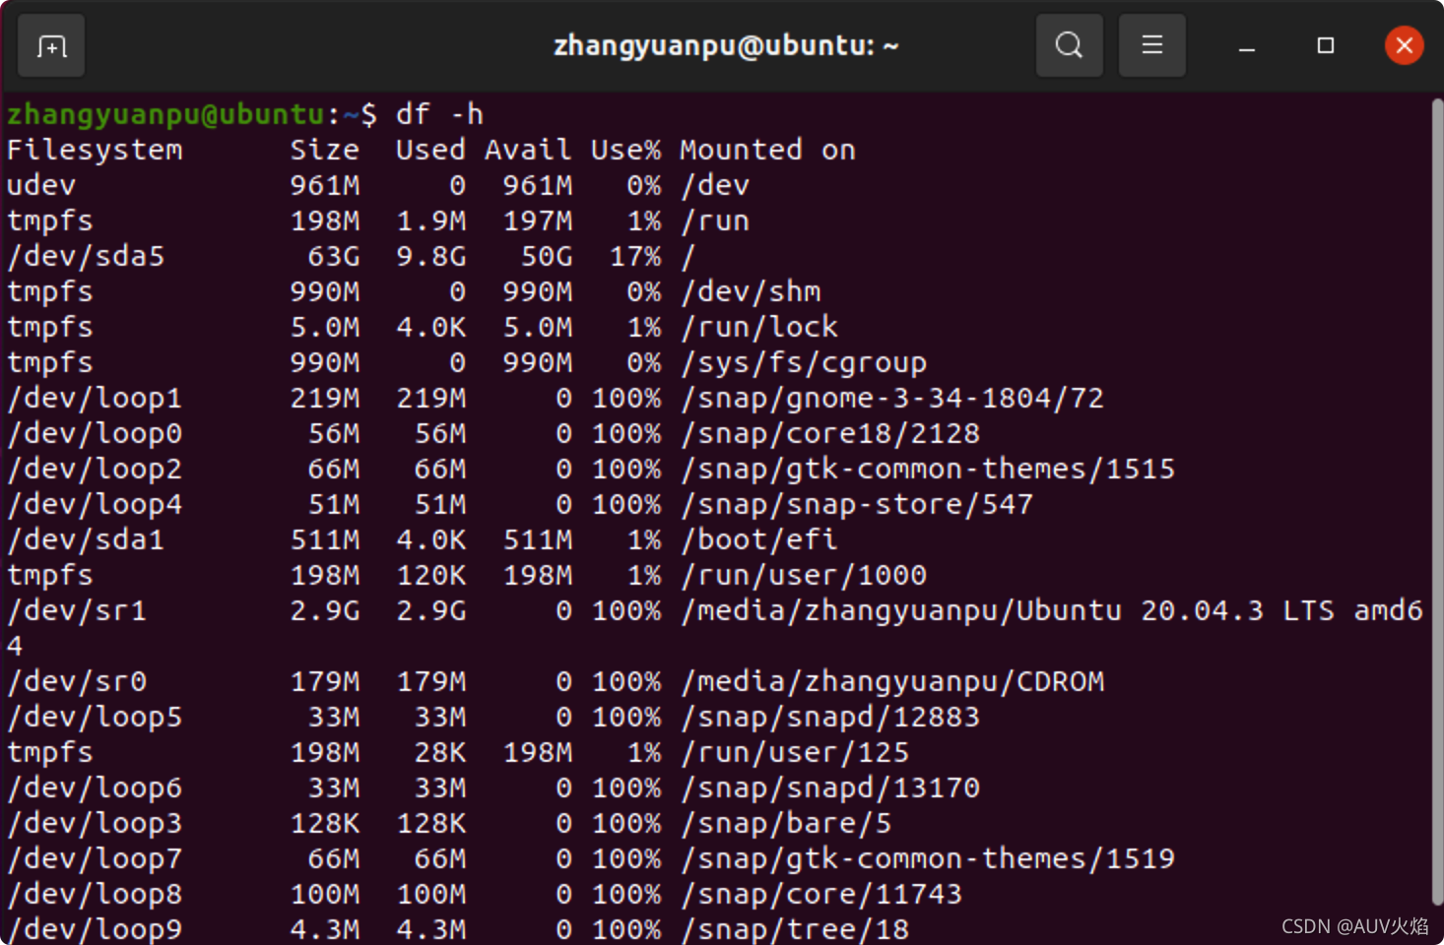Click the /run/user/1000 mount point
The width and height of the screenshot is (1444, 945).
pos(803,575)
